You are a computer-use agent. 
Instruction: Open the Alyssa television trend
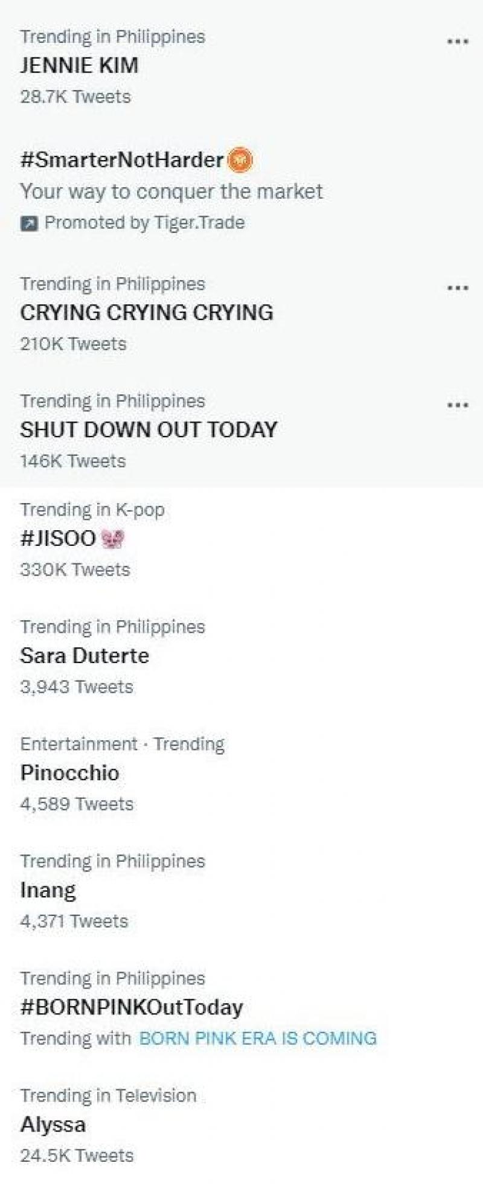pyautogui.click(x=53, y=1124)
